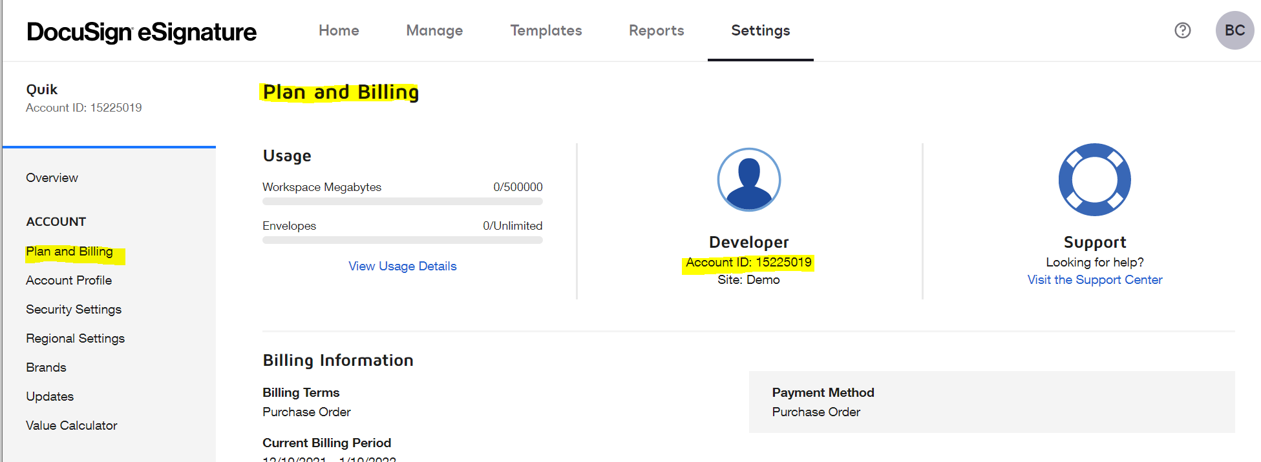Click the 0/Unlimited envelopes value
The image size is (1261, 462).
[513, 226]
